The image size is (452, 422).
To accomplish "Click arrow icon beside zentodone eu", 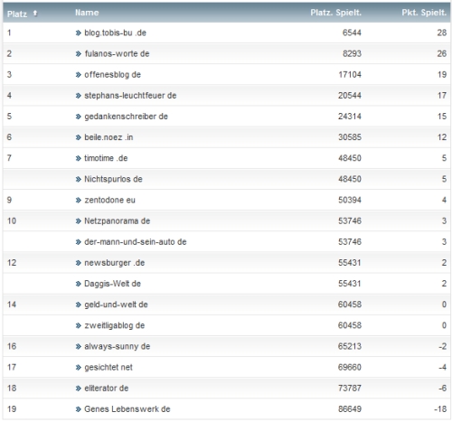I will click(79, 200).
